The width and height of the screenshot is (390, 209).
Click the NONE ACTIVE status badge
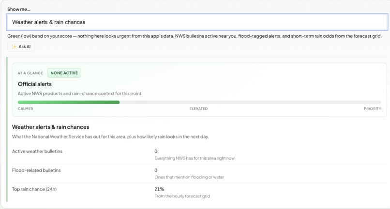(64, 73)
